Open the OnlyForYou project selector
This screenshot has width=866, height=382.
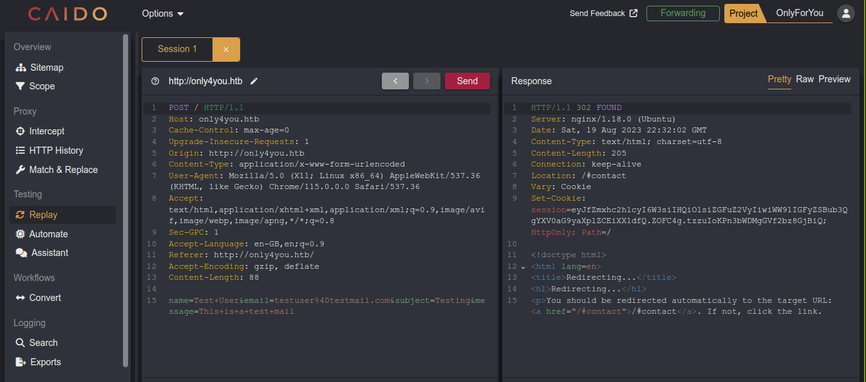pos(799,13)
